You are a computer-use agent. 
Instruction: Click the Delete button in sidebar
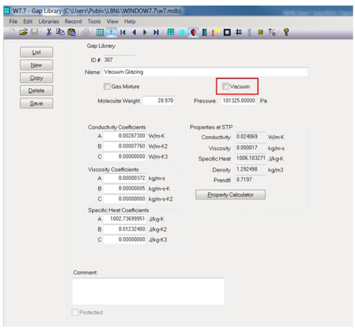(x=37, y=90)
